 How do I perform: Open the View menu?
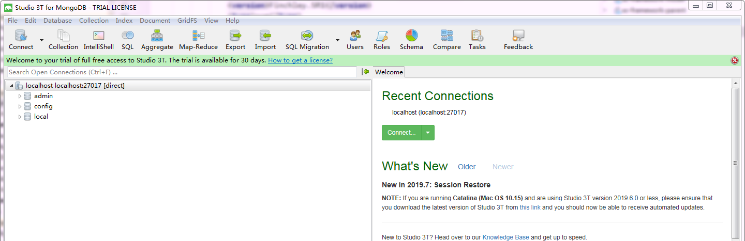(211, 21)
